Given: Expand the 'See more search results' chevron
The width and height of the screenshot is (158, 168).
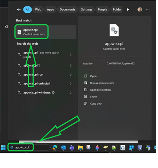Looking at the screenshot, I should [x=71, y=55].
